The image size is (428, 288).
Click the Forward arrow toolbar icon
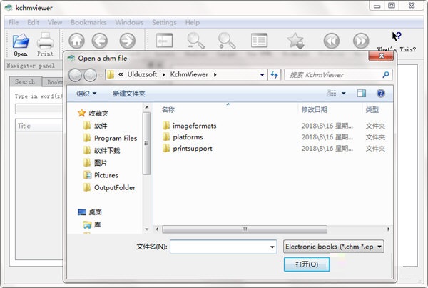(128, 41)
